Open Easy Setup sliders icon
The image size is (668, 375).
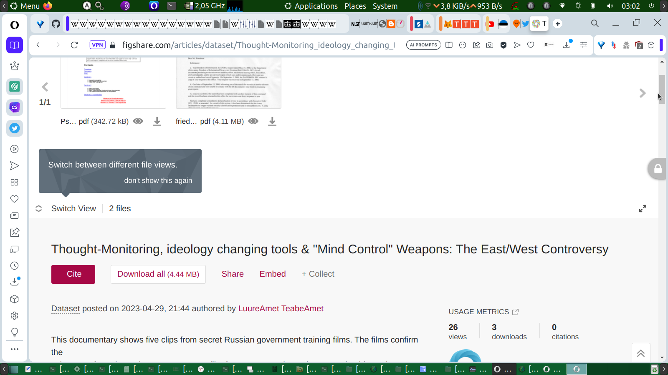tap(584, 45)
